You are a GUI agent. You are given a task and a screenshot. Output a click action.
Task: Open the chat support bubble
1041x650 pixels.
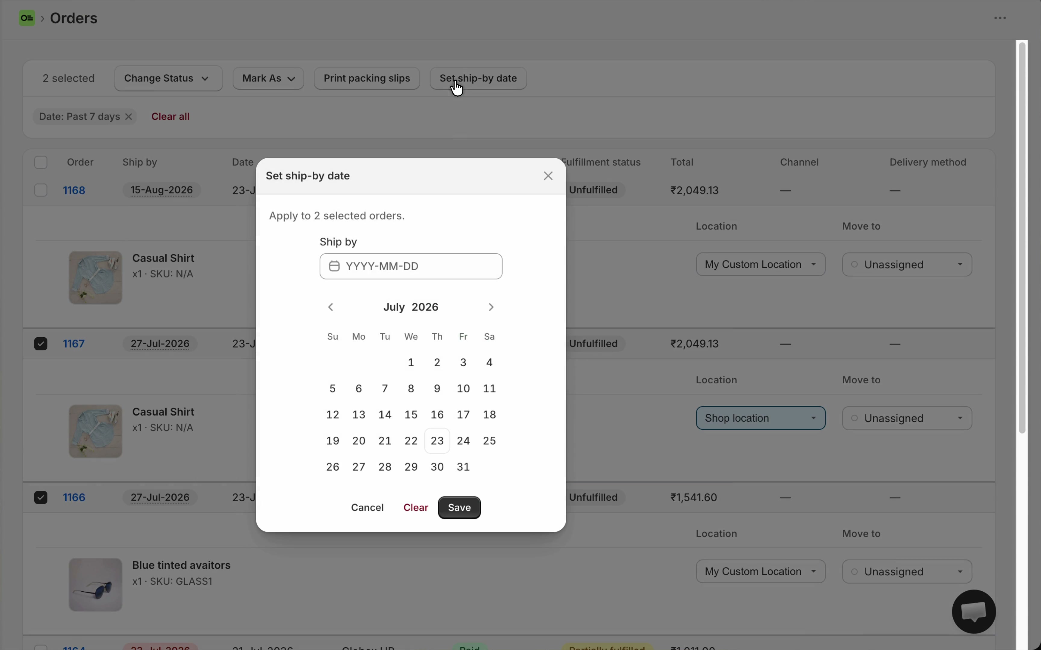pyautogui.click(x=974, y=611)
